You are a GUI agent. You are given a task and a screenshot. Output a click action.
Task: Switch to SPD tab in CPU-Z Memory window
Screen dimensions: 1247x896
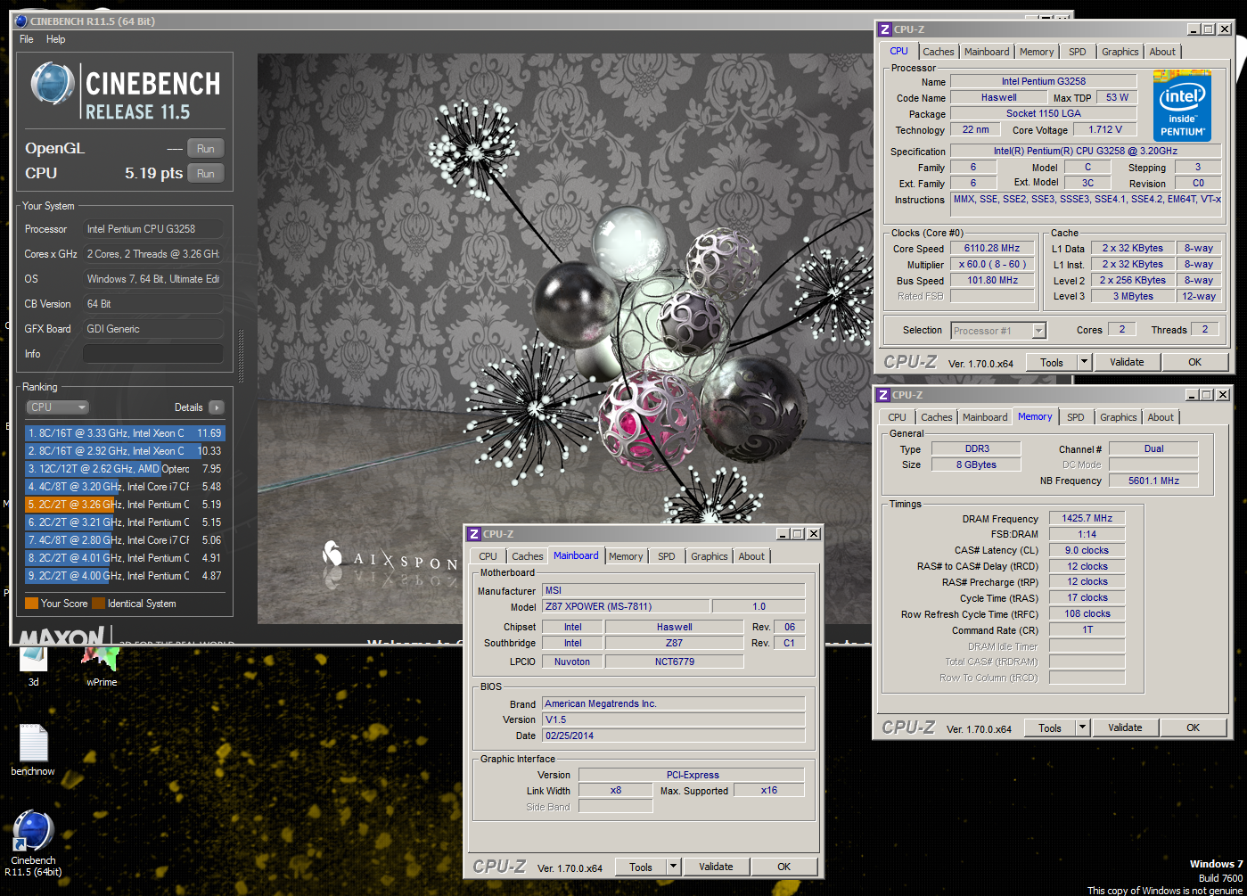1076,417
